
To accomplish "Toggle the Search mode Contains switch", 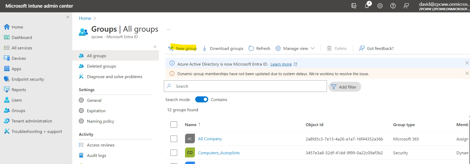I will (202, 100).
